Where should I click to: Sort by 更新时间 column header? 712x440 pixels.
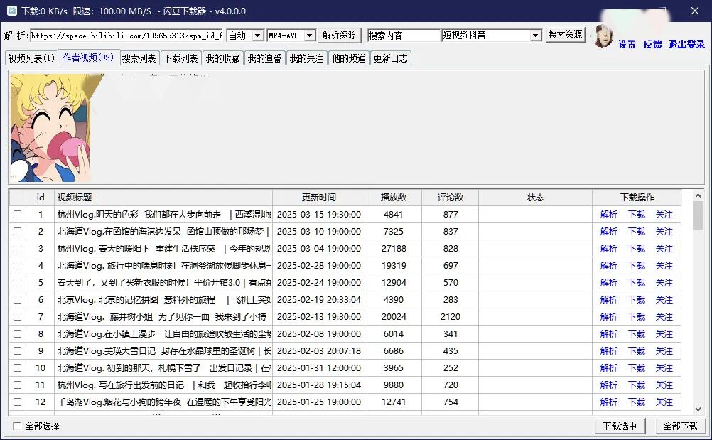click(x=319, y=197)
